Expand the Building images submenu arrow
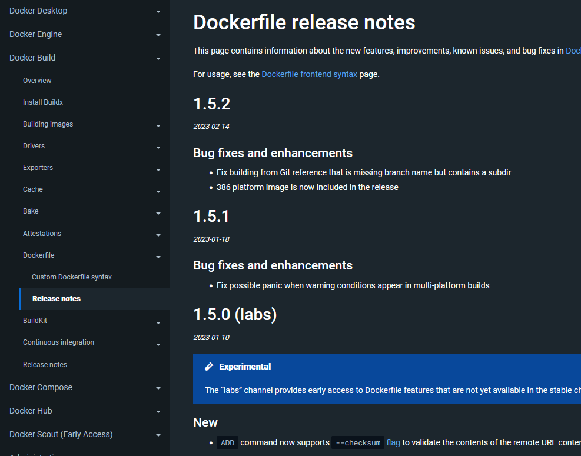The image size is (581, 456). 158,125
